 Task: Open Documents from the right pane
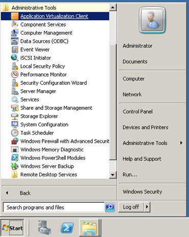pyautogui.click(x=135, y=62)
